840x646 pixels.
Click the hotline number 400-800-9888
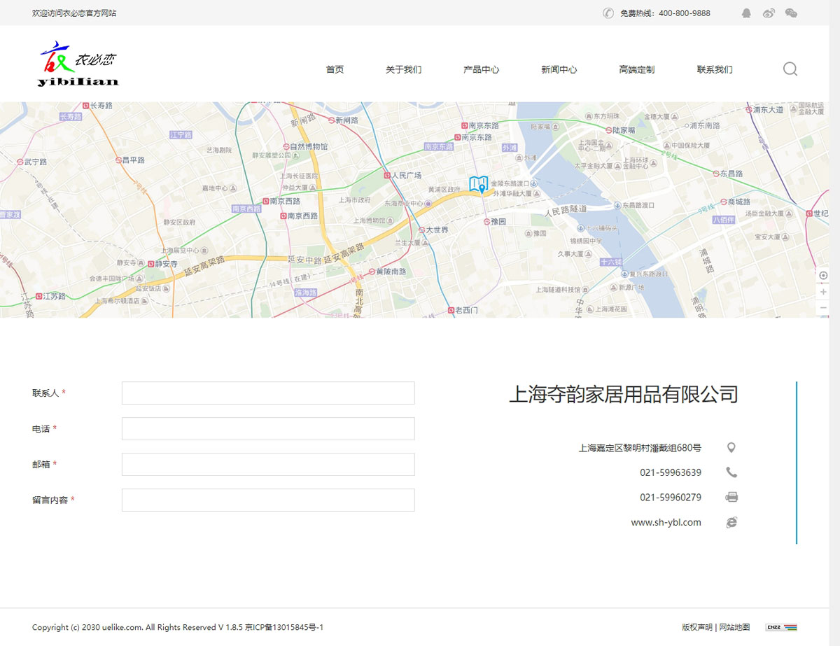click(x=685, y=13)
